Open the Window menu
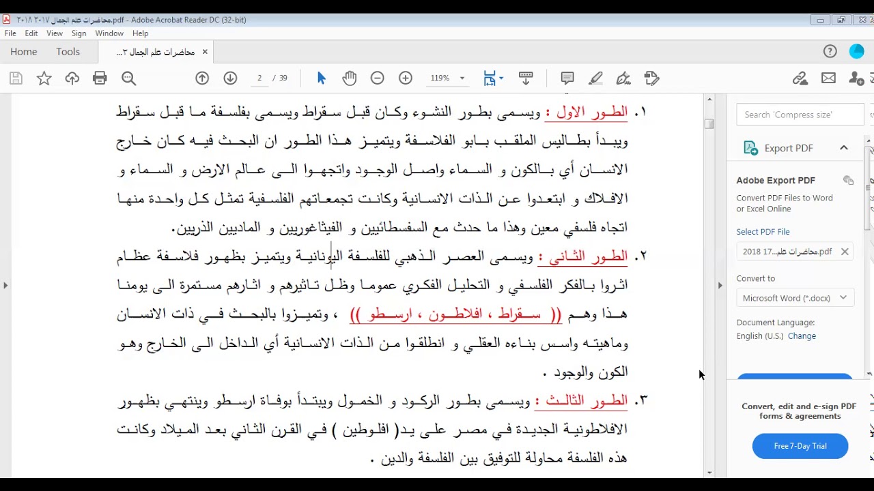874x491 pixels. coord(109,33)
